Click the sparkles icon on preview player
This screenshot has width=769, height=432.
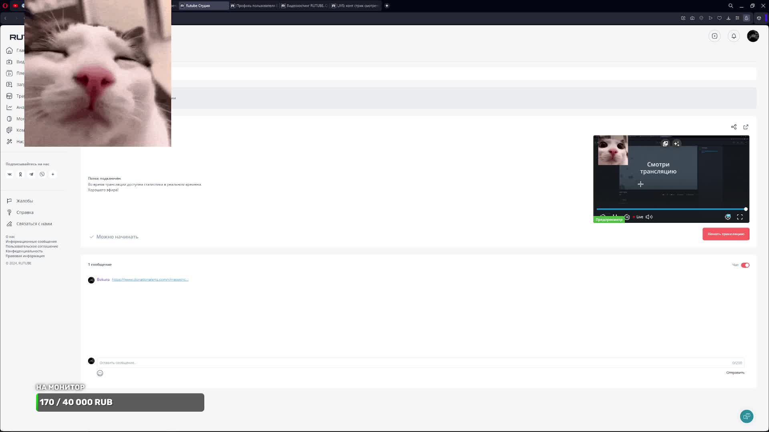(x=676, y=144)
